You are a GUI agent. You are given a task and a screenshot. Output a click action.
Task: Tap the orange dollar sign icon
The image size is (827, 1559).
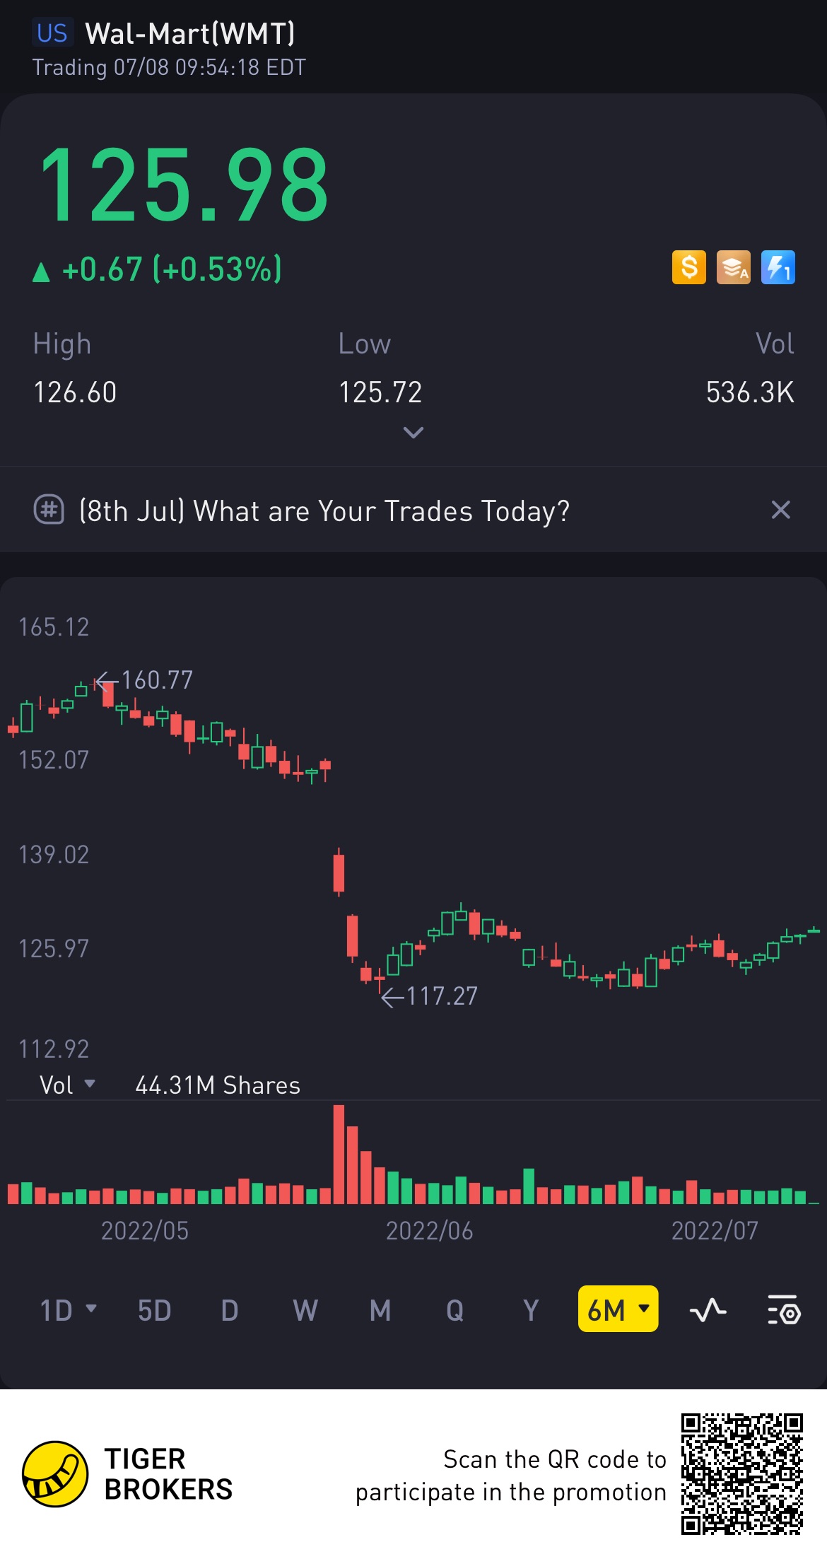point(688,268)
